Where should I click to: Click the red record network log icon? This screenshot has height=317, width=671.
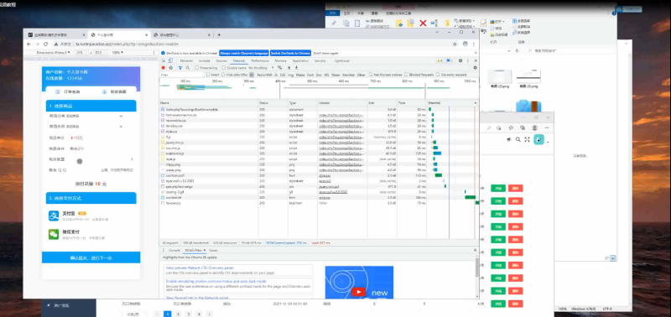(163, 68)
